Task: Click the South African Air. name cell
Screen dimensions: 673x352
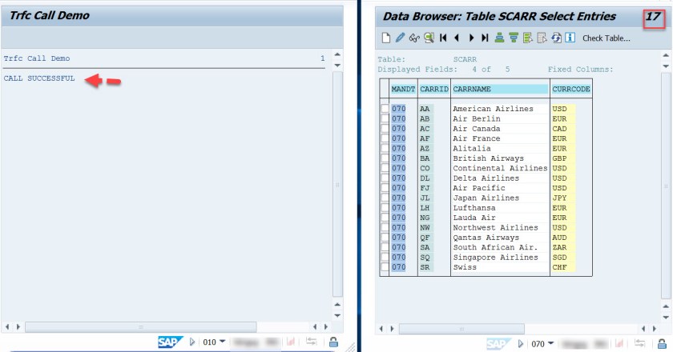Action: [500, 247]
